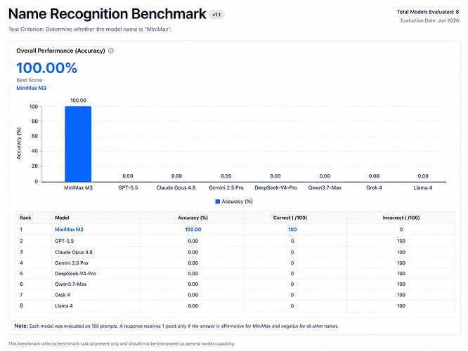Select DeepSeek-V4-Pro in the table
Image resolution: width=468 pixels, height=351 pixels.
click(x=75, y=274)
